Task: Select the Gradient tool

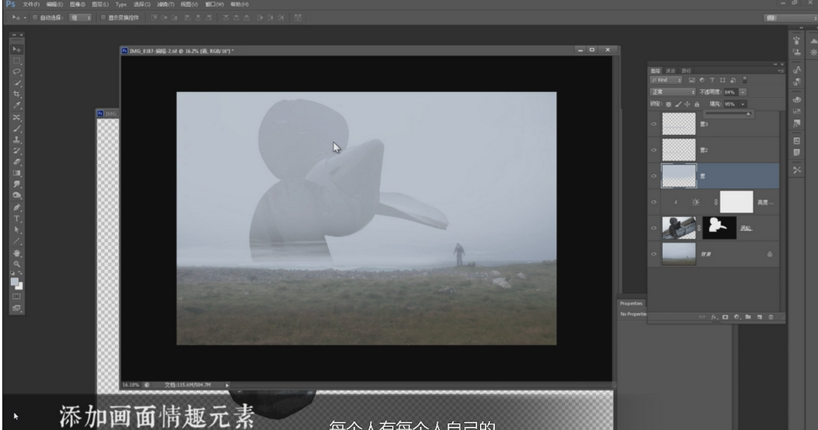Action: click(x=16, y=173)
